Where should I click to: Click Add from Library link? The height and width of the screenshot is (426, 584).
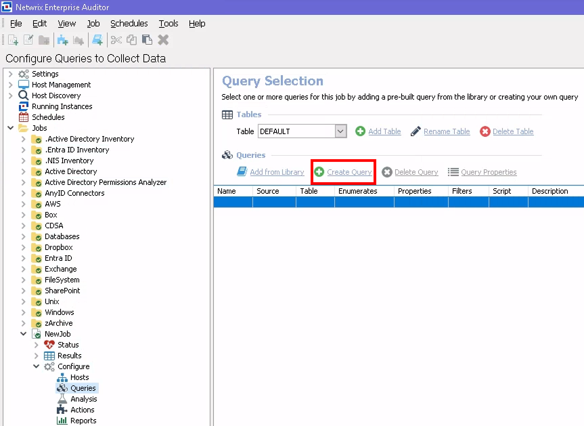277,172
